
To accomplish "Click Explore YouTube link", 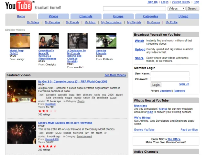I will [x=144, y=130].
